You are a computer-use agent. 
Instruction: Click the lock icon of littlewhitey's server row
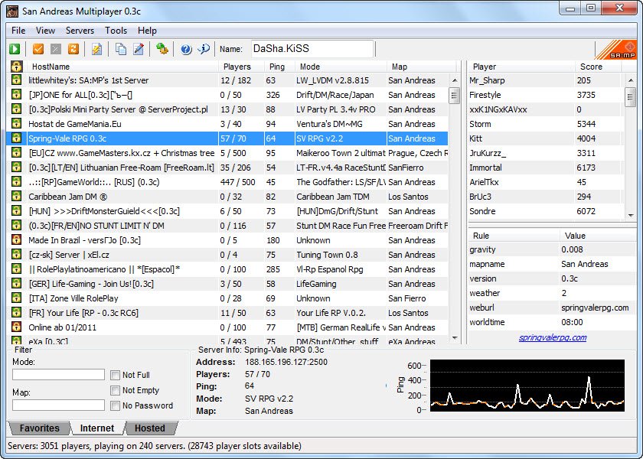(x=16, y=80)
